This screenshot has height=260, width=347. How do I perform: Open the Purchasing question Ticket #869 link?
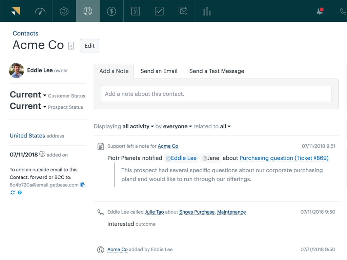[284, 158]
